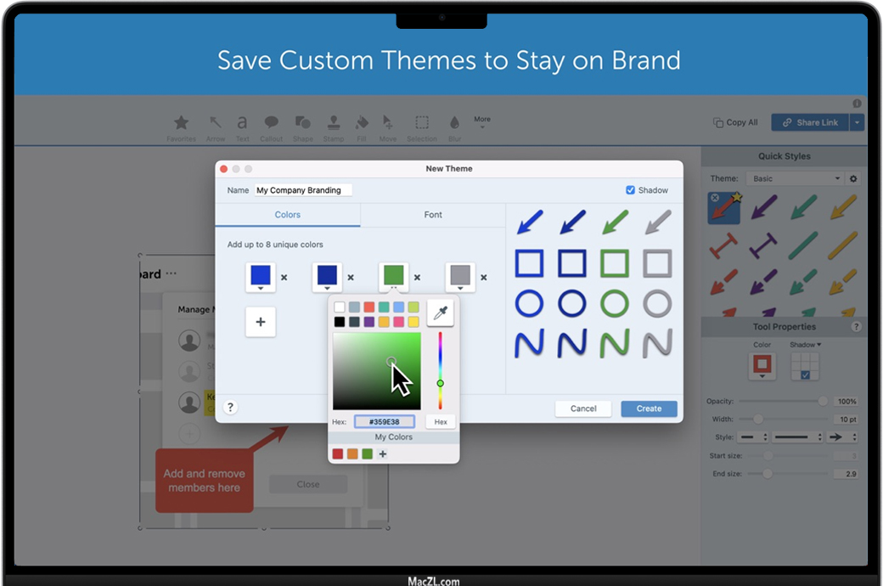
Task: Expand the Share Link dropdown arrow
Action: 857,122
